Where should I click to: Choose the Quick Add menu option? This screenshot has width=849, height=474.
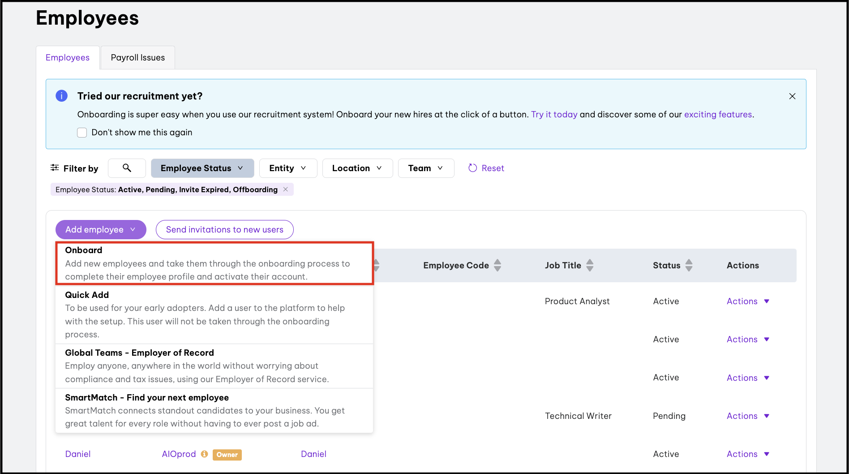click(214, 315)
